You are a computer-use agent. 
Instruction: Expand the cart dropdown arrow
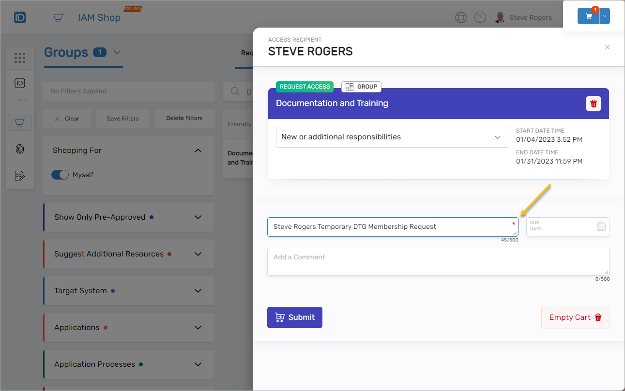(605, 16)
